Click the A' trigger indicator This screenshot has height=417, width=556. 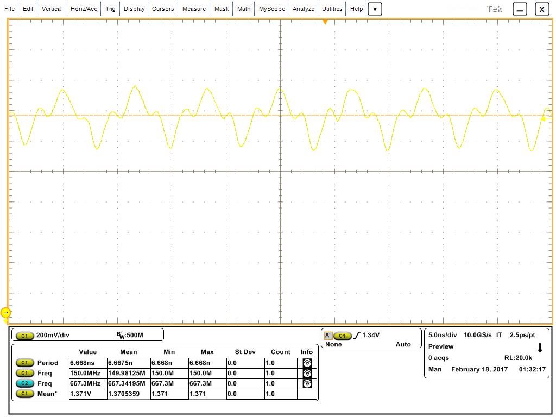tap(328, 336)
